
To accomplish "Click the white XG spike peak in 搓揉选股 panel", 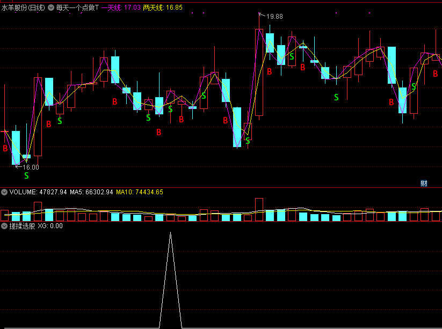I will pos(171,232).
